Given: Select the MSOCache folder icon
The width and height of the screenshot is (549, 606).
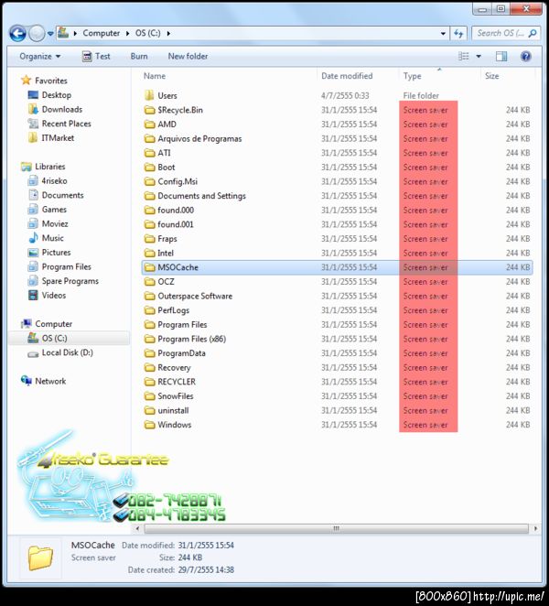Looking at the screenshot, I should pyautogui.click(x=149, y=267).
